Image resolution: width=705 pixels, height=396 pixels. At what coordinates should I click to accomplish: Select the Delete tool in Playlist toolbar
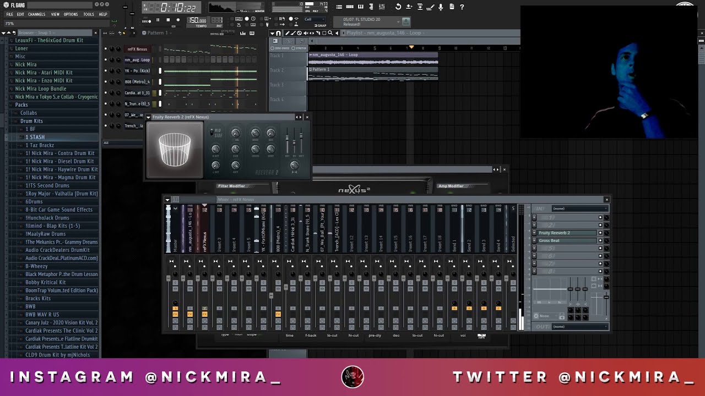pyautogui.click(x=300, y=33)
